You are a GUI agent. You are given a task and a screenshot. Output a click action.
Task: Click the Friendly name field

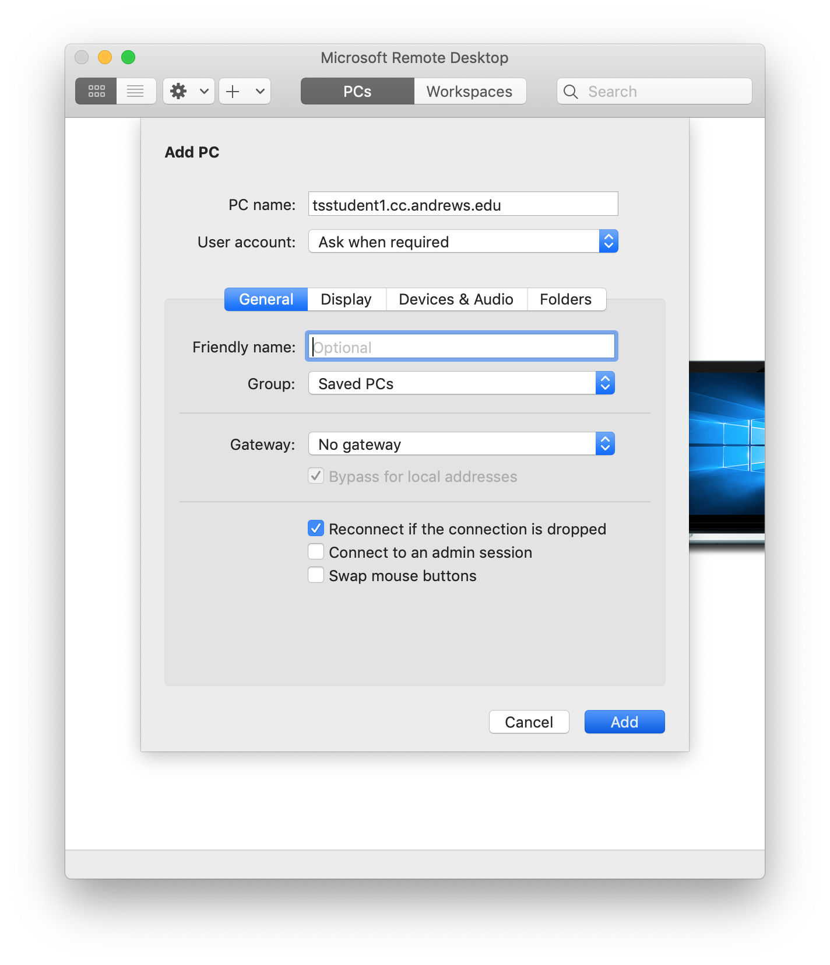click(461, 347)
